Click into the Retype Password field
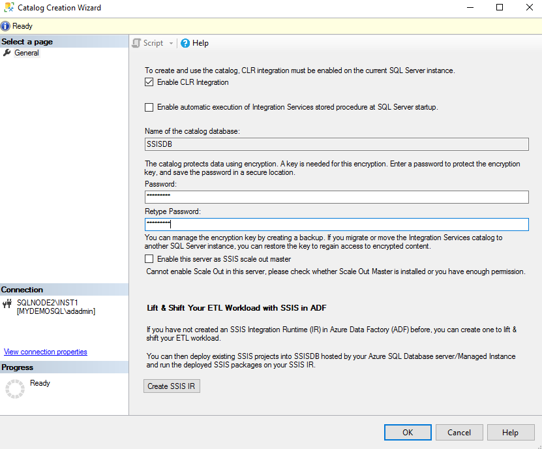This screenshot has height=449, width=542. coord(337,224)
